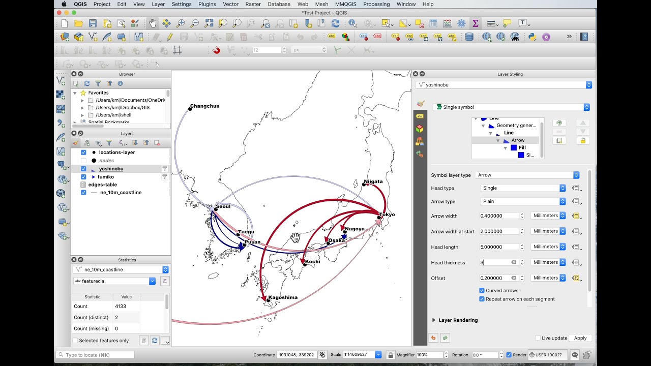
Task: Click the Refresh map icon in toolbar
Action: [335, 23]
